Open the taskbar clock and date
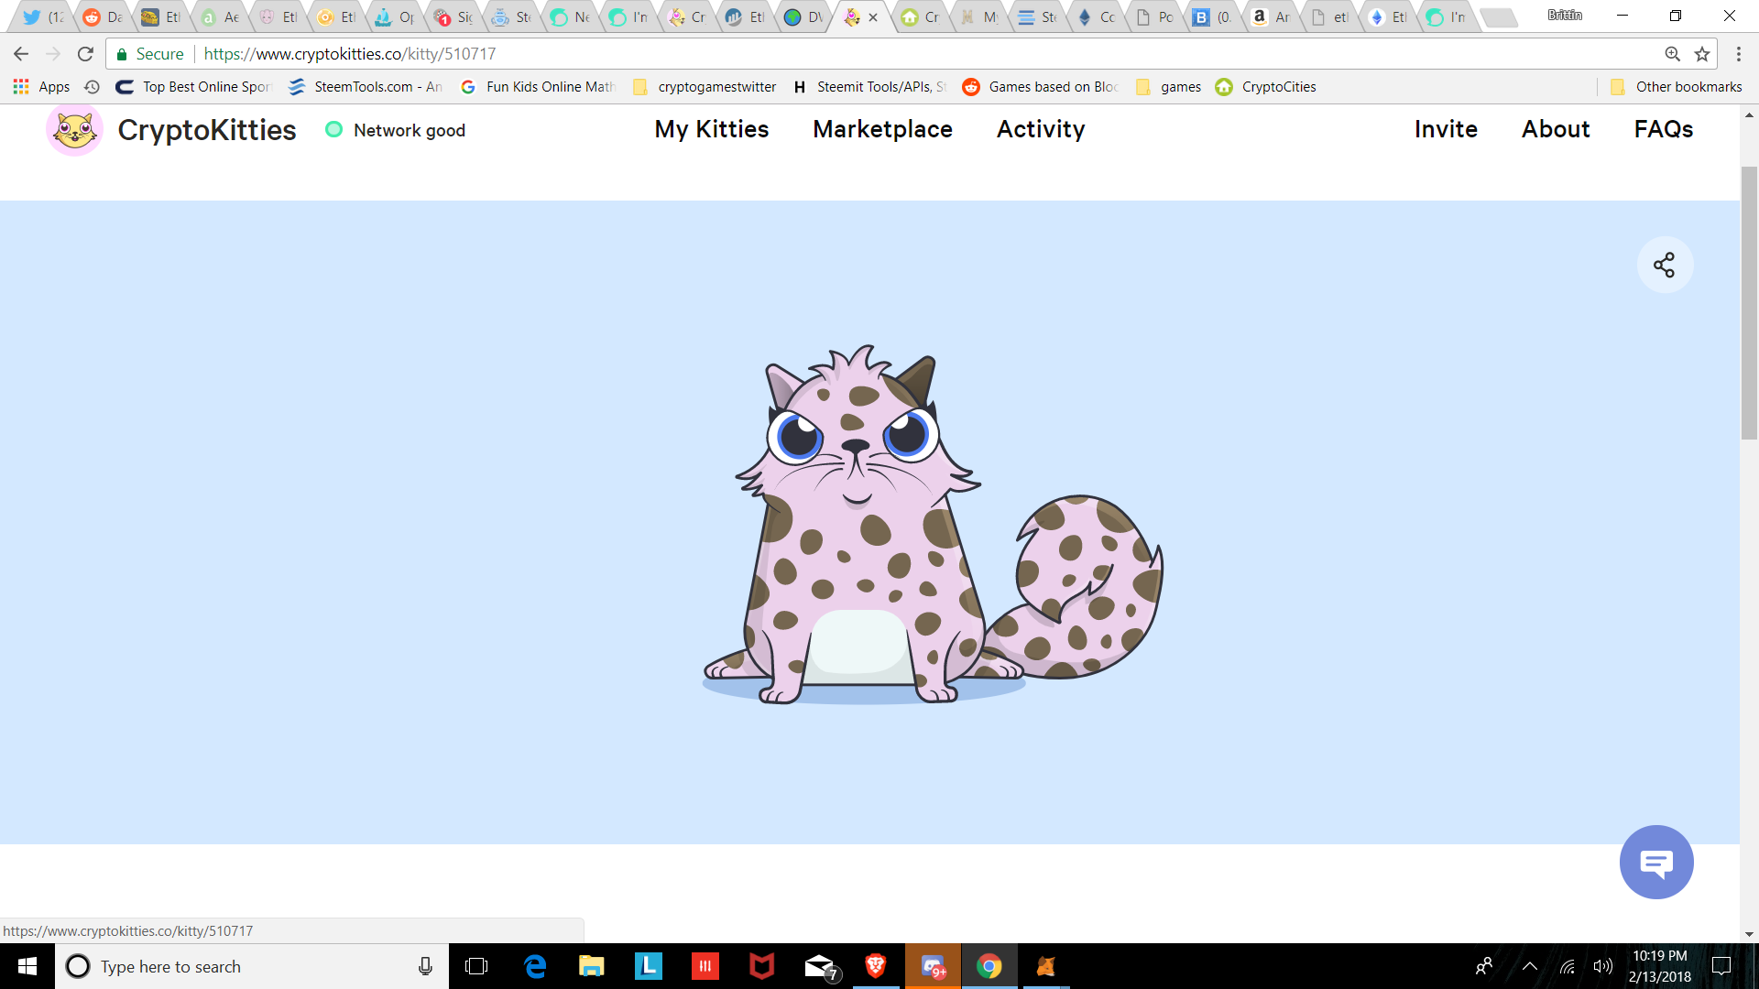Viewport: 1759px width, 989px height. pos(1659,966)
